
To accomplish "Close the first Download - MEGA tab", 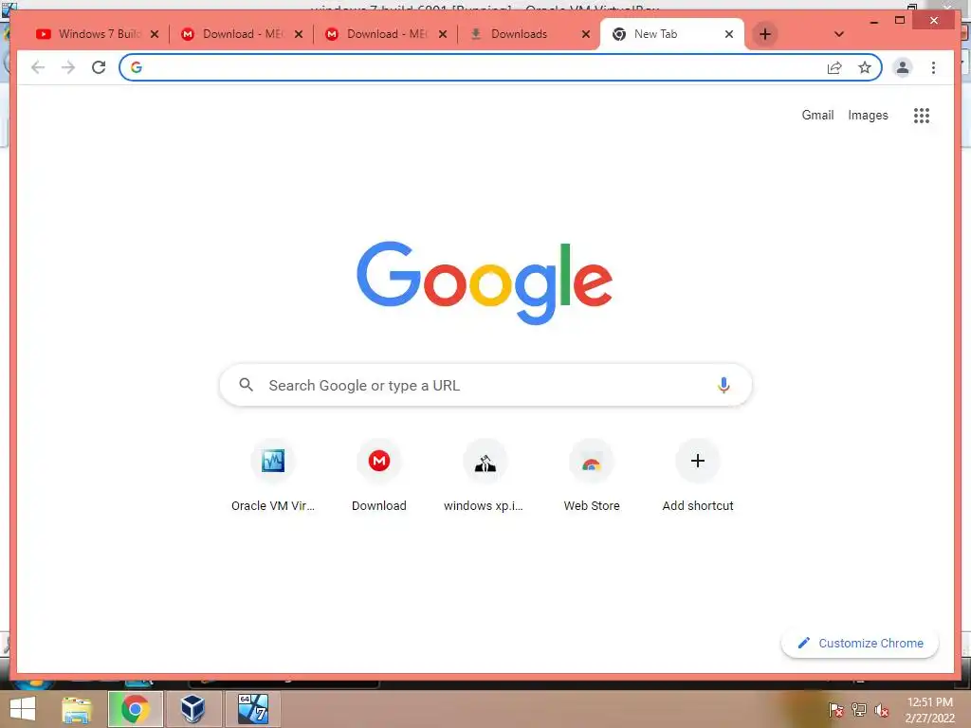I will point(299,34).
